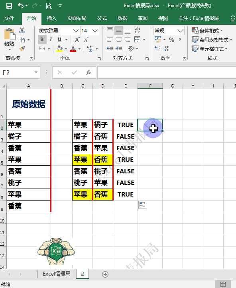Switch to the 插入 ribbon tab
This screenshot has height=288, width=236.
[x=51, y=18]
